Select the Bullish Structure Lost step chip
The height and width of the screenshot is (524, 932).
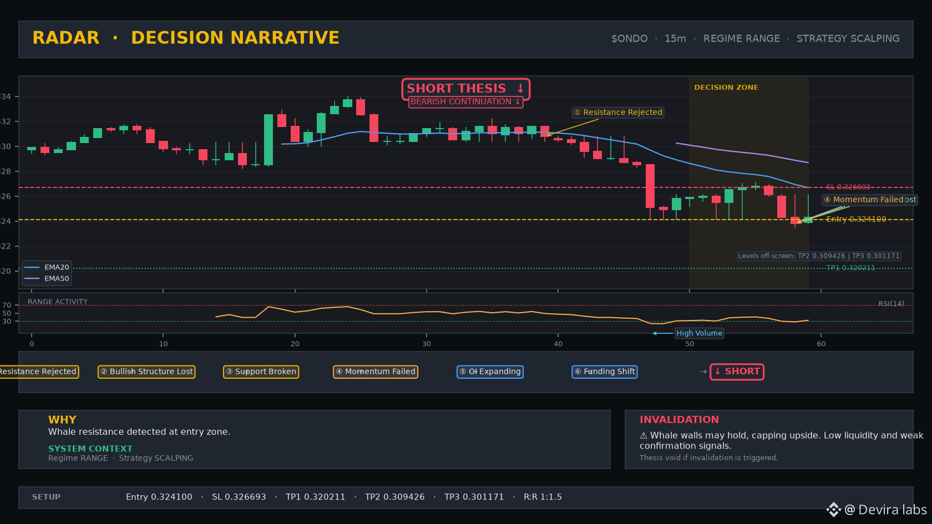(x=146, y=372)
